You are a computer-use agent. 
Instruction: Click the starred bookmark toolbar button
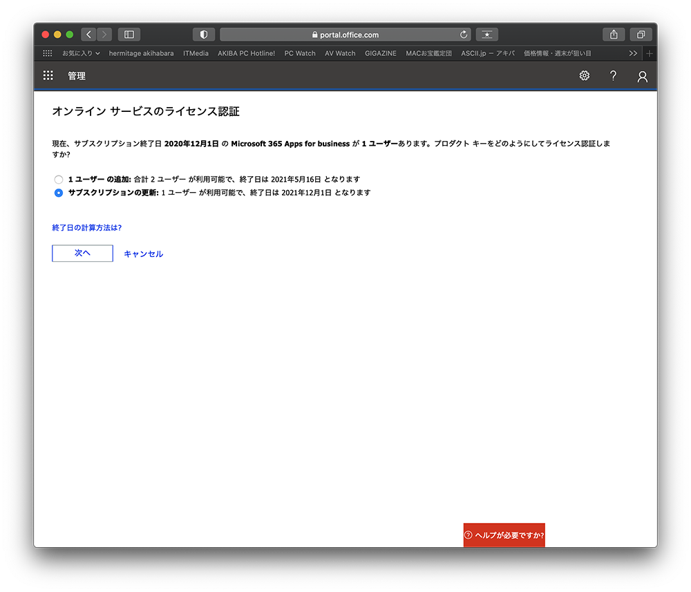(x=487, y=35)
